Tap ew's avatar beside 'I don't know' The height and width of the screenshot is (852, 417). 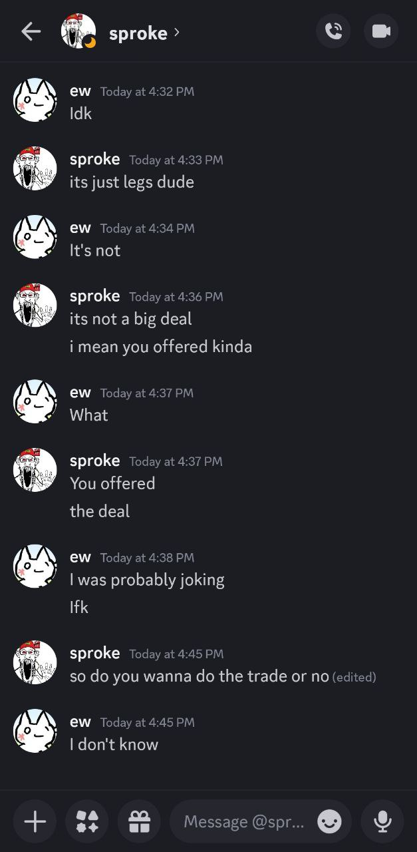pyautogui.click(x=35, y=731)
